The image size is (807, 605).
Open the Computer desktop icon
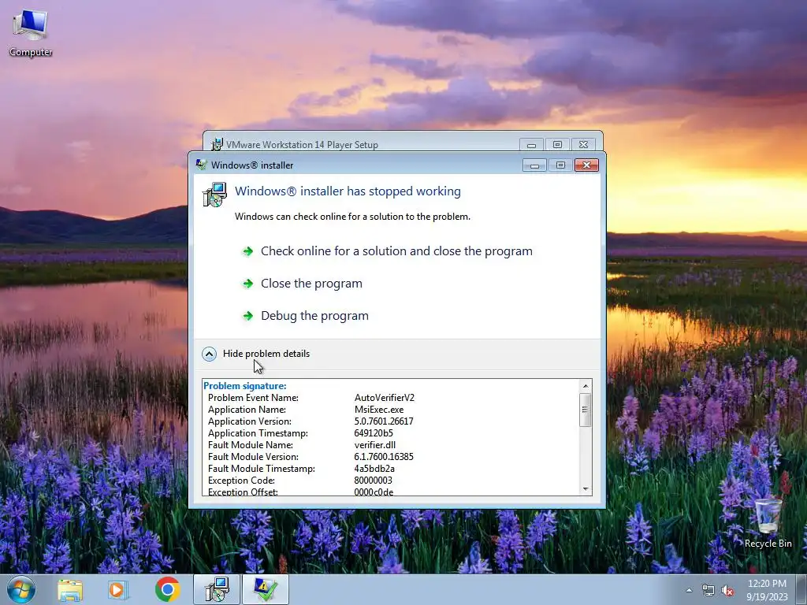point(31,33)
